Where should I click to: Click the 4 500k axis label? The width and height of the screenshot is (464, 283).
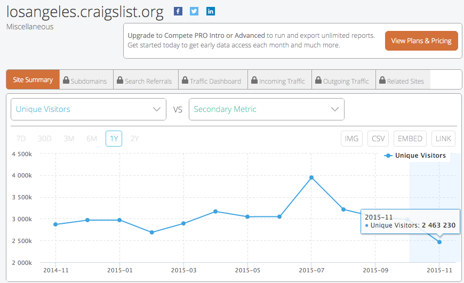22,154
